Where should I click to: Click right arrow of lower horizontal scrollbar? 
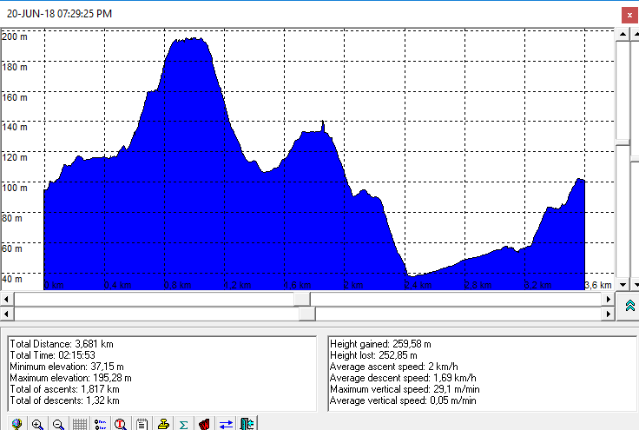(609, 314)
